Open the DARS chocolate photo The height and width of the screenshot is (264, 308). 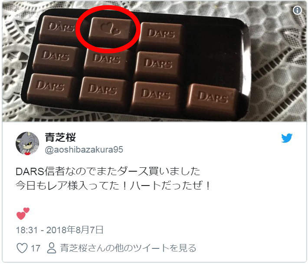(x=154, y=62)
